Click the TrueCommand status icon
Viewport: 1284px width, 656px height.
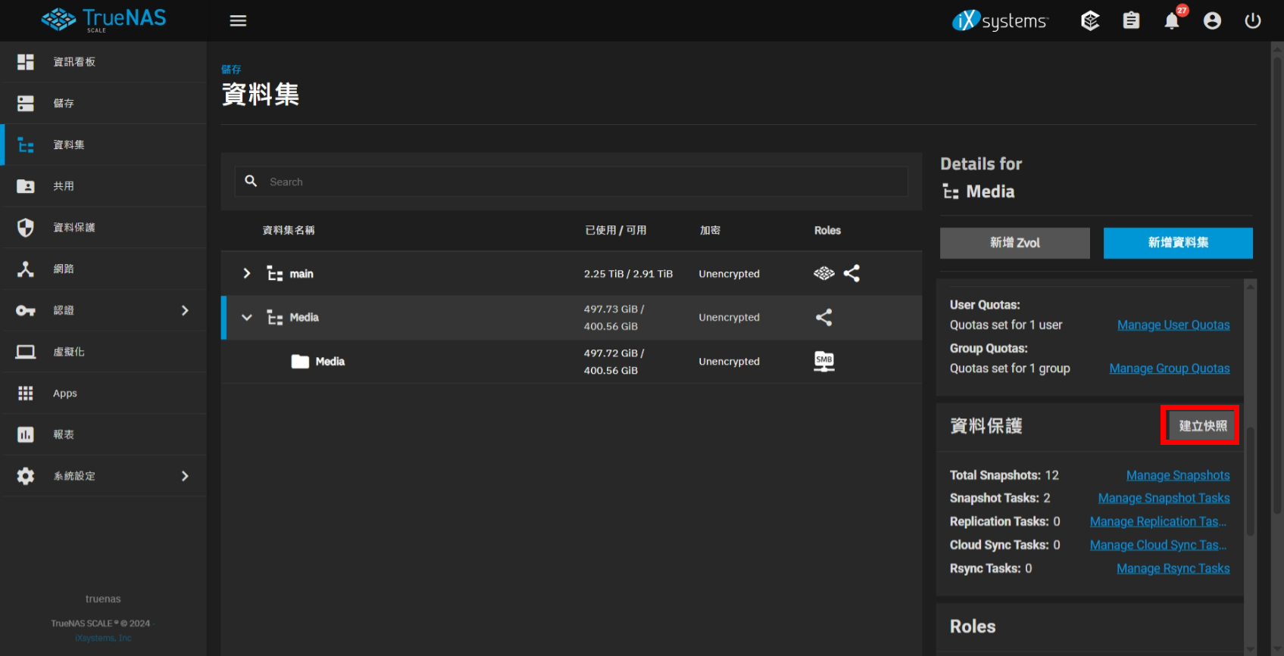coord(1089,21)
